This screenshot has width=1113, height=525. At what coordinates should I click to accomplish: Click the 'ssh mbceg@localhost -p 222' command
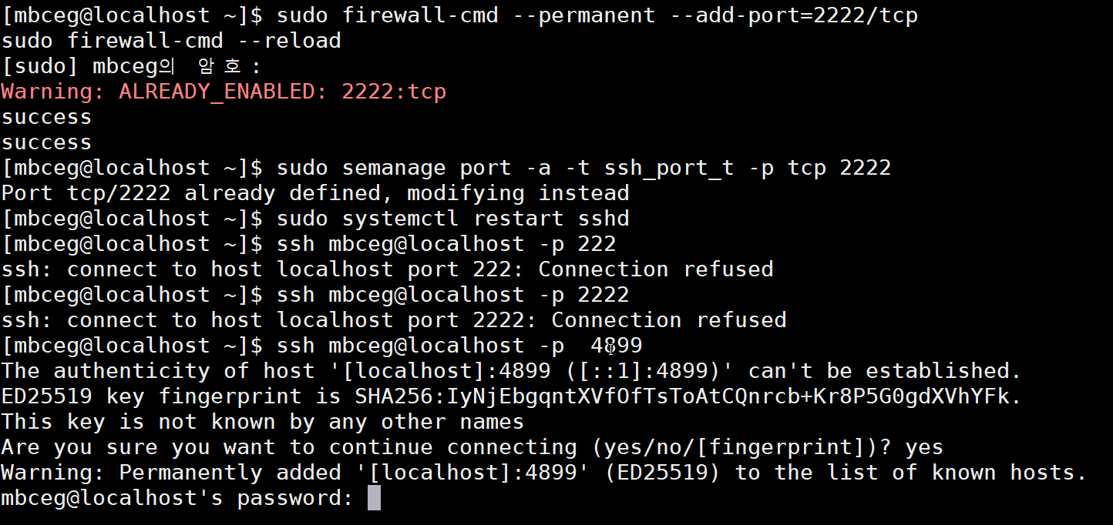coord(446,243)
